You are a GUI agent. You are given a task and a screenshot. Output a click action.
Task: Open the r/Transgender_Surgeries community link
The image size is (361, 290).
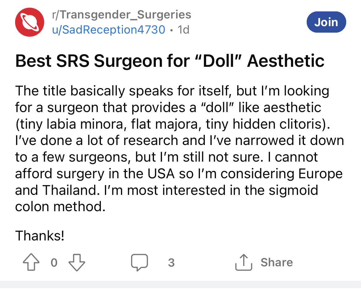122,14
